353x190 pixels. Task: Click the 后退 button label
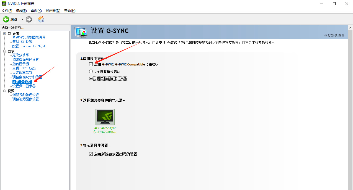click(14, 19)
